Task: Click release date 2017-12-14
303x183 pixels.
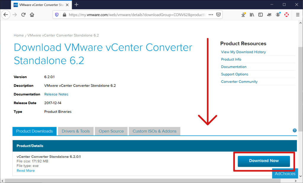Action: coord(53,103)
